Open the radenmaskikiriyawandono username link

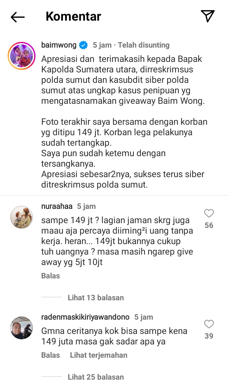pos(85,317)
